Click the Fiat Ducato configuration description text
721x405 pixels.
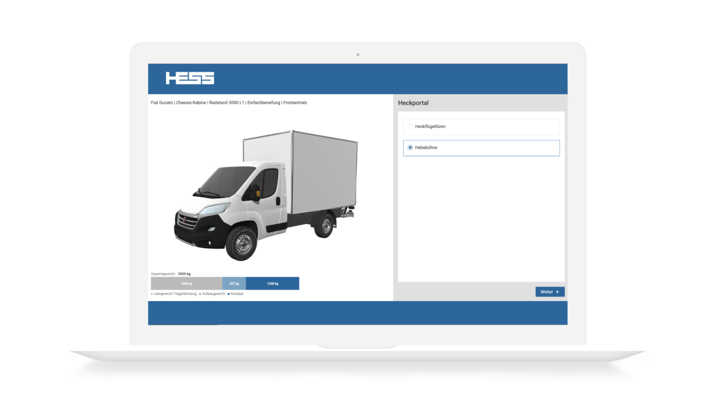pyautogui.click(x=229, y=103)
